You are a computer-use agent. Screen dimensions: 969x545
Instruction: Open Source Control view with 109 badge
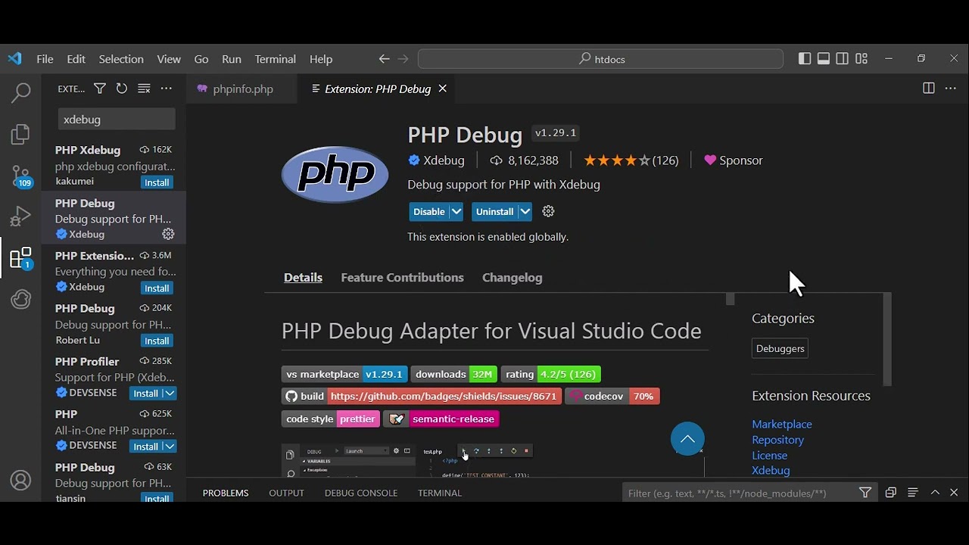point(20,176)
